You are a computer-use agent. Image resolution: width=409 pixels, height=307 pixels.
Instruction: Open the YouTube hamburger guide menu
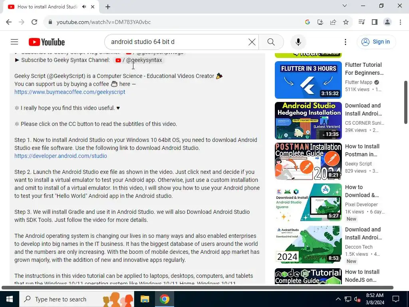tap(14, 42)
